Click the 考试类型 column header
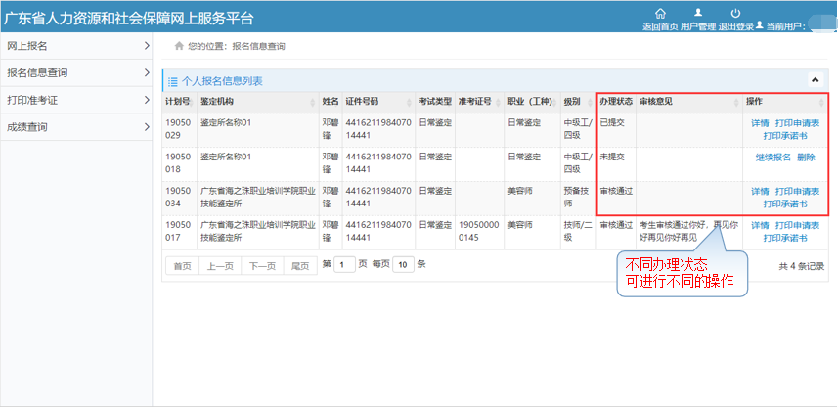Screen dimensions: 838x407 point(435,102)
